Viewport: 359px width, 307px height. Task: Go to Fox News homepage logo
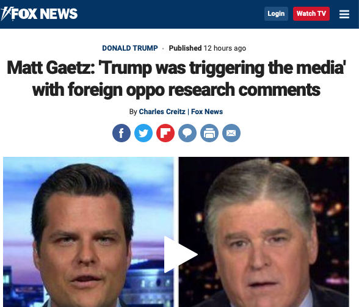[x=39, y=14]
